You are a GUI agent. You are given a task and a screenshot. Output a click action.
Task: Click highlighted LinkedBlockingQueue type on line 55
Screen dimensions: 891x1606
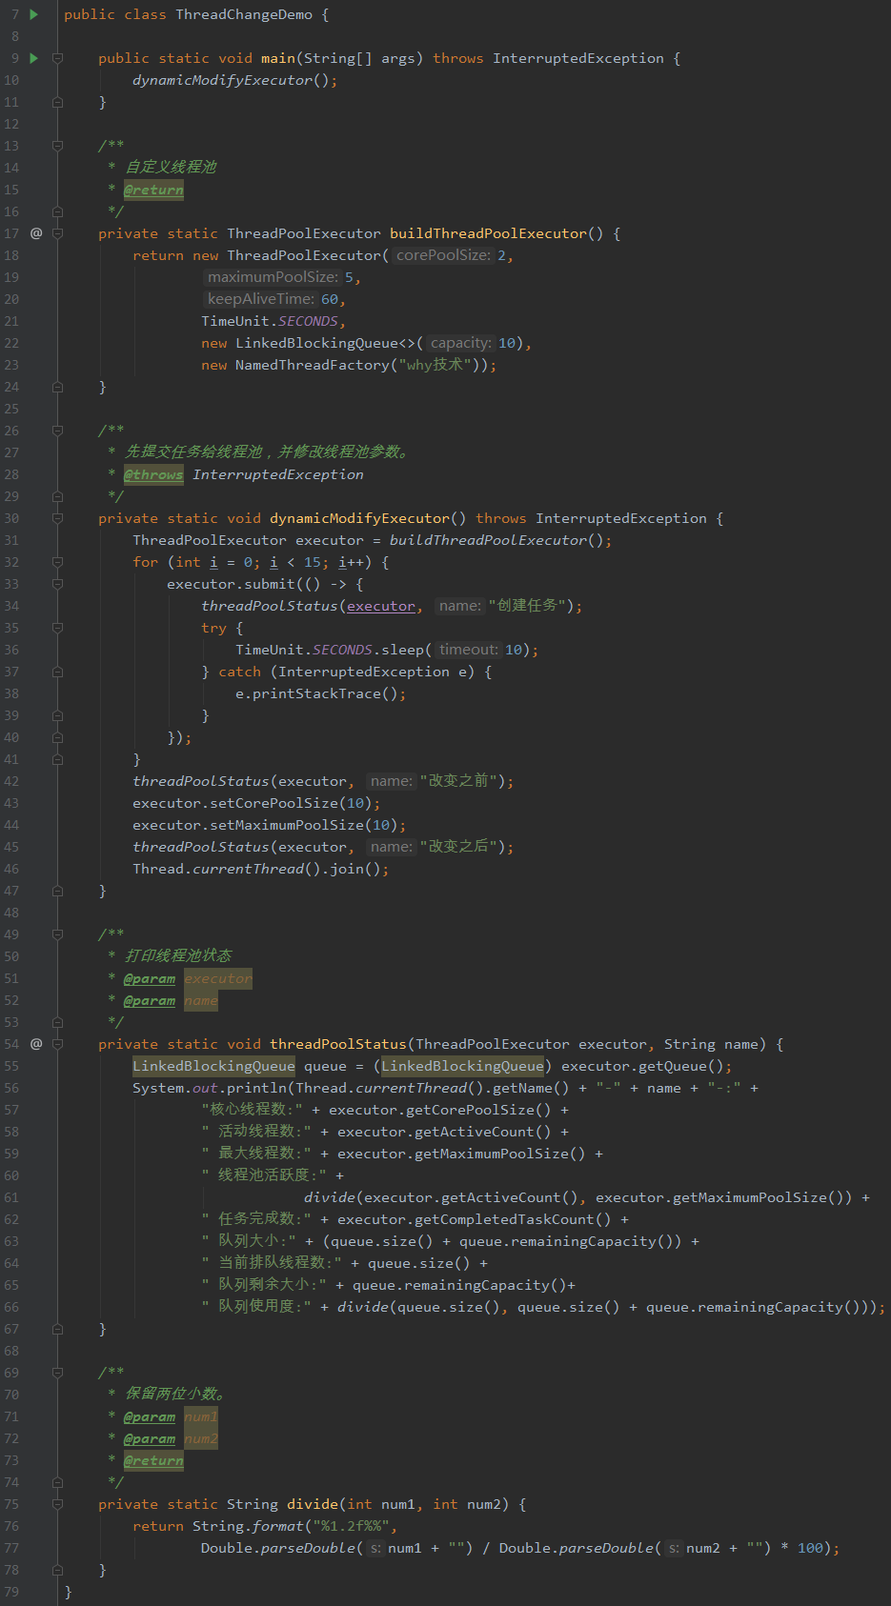pos(213,1066)
